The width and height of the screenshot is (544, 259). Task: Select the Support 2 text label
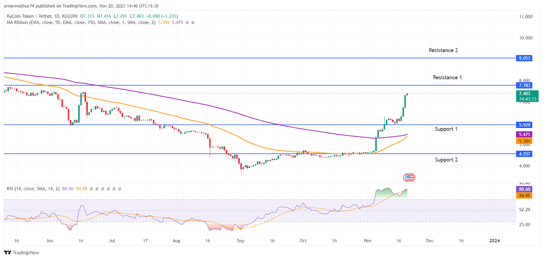click(x=446, y=160)
